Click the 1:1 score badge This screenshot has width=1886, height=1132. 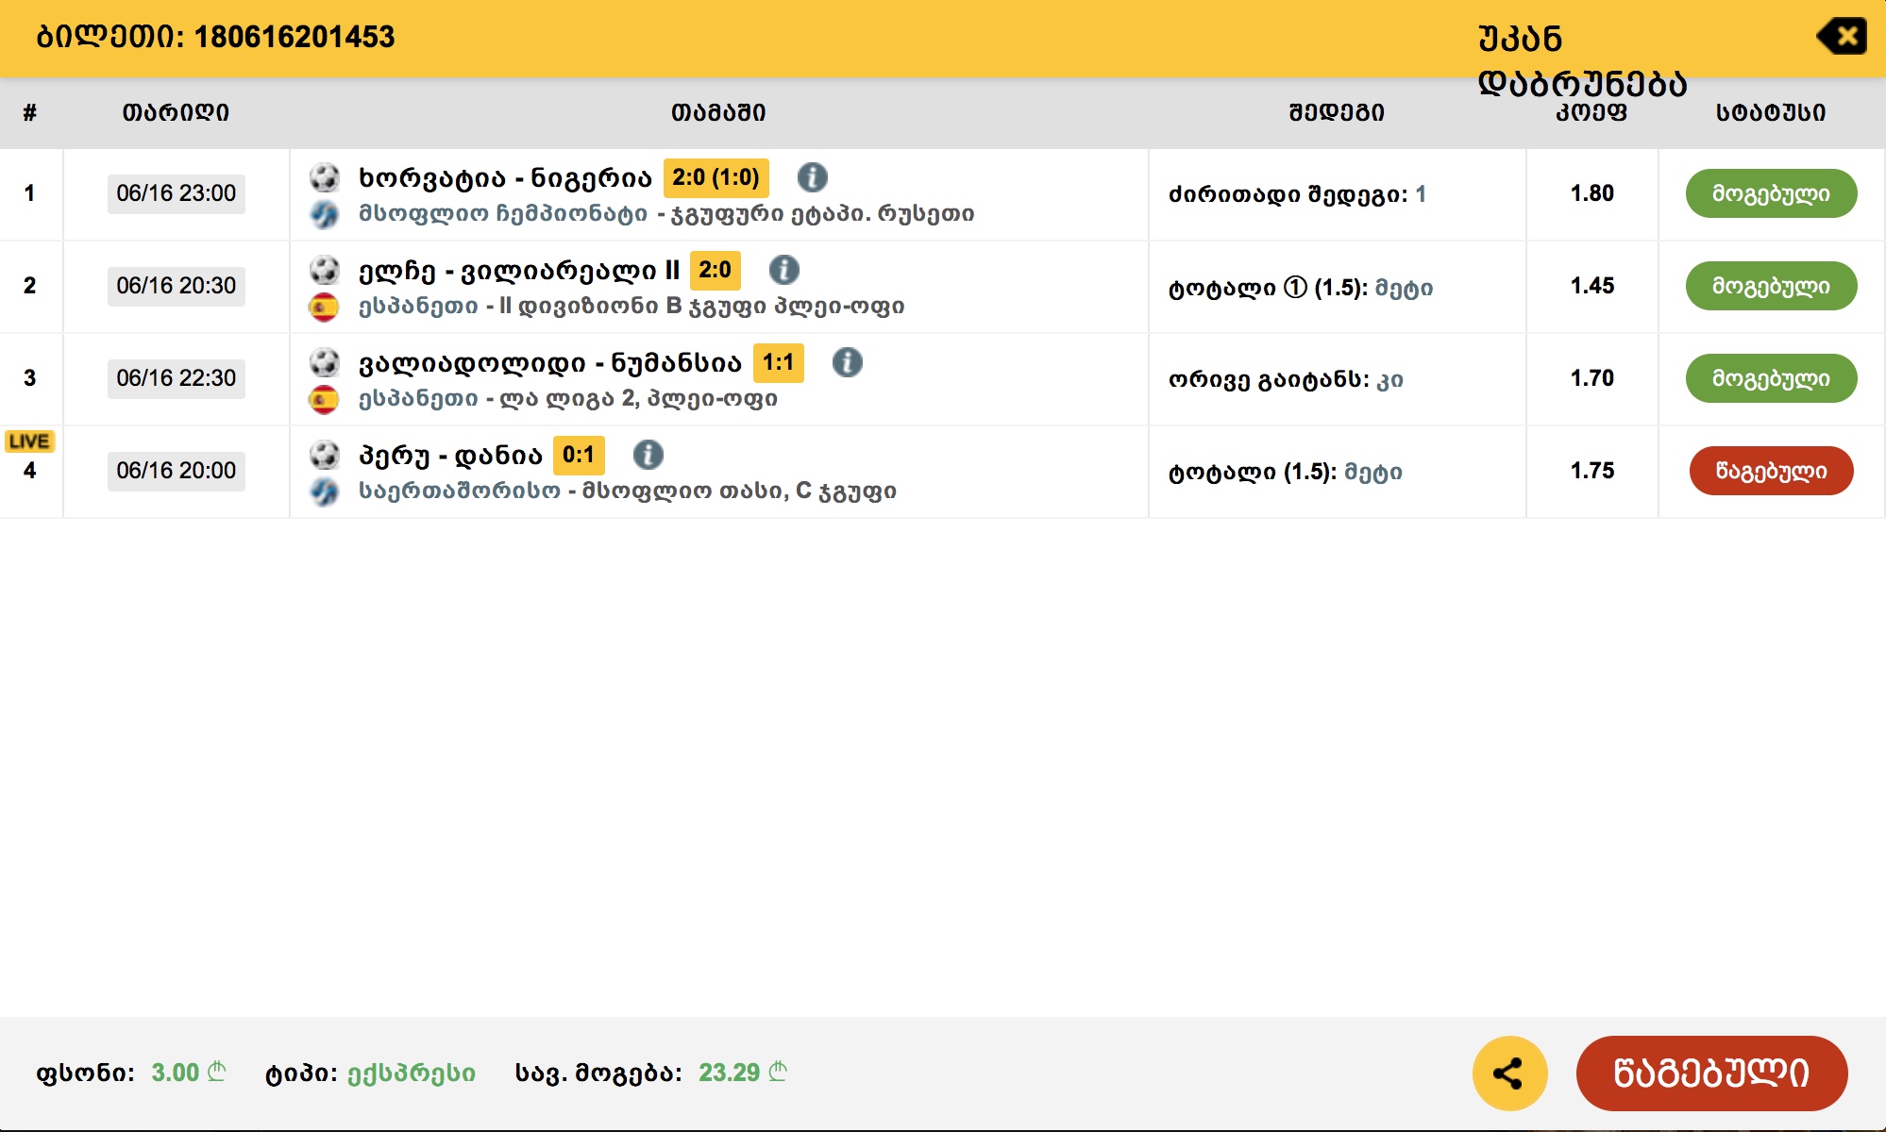point(778,362)
